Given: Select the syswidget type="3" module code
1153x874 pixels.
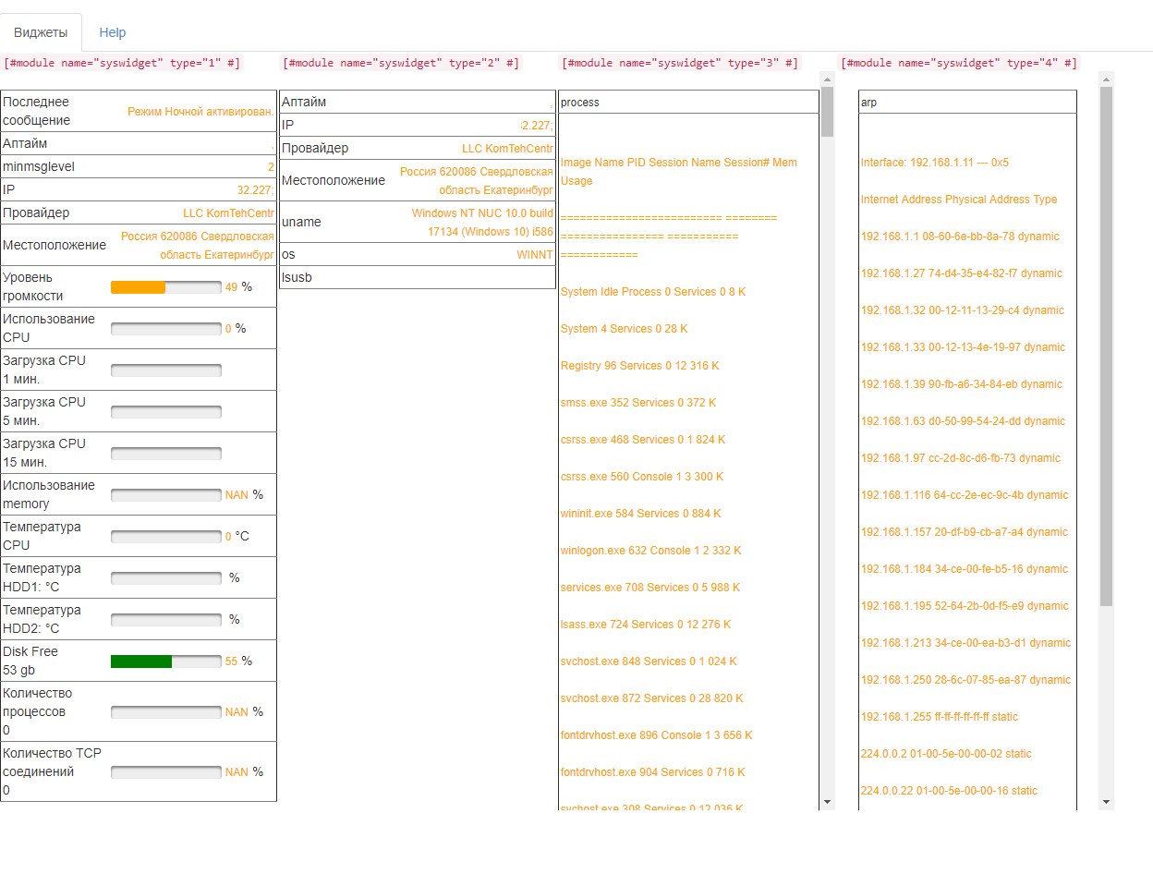Looking at the screenshot, I should tap(680, 63).
